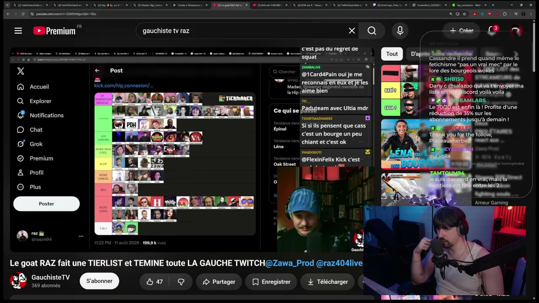Like the video with 47 likes
This screenshot has width=539, height=303.
pos(154,282)
